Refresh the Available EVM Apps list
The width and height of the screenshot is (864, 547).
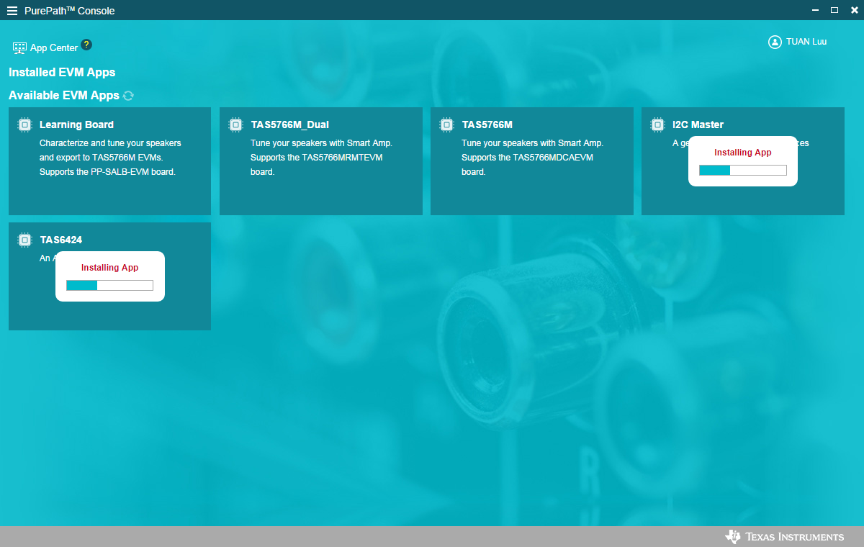coord(128,96)
